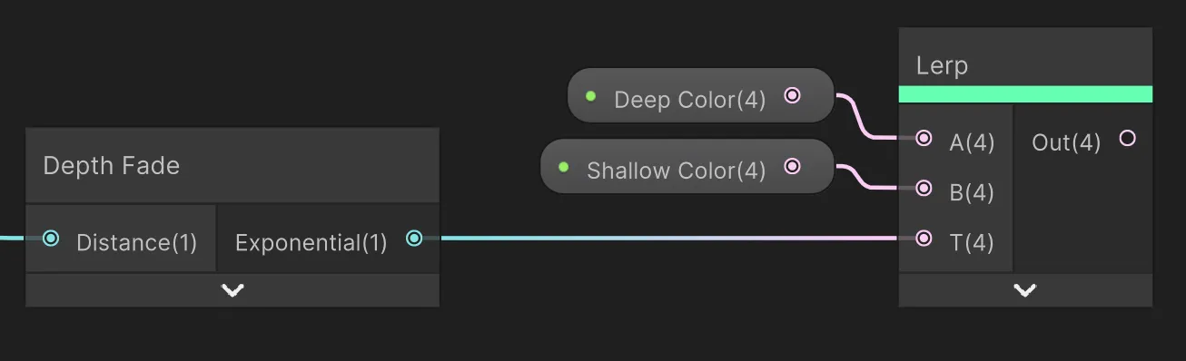Click the green dot on Deep Color
The image size is (1186, 361).
[x=591, y=95]
